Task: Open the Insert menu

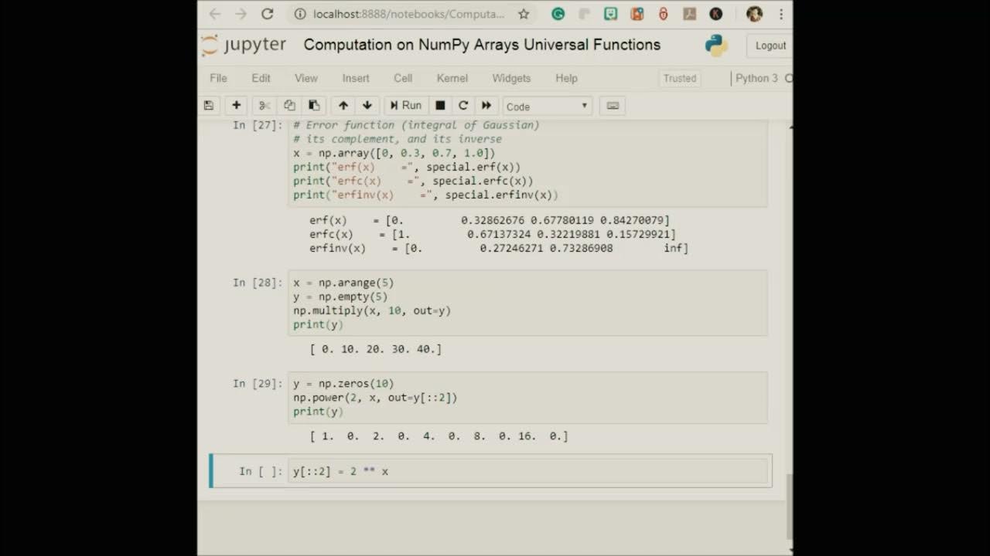Action: [356, 78]
